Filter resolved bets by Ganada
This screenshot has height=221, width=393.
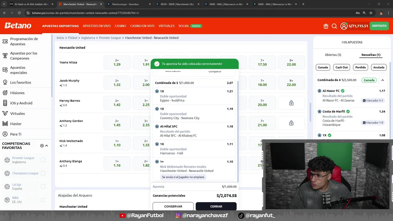[323, 67]
